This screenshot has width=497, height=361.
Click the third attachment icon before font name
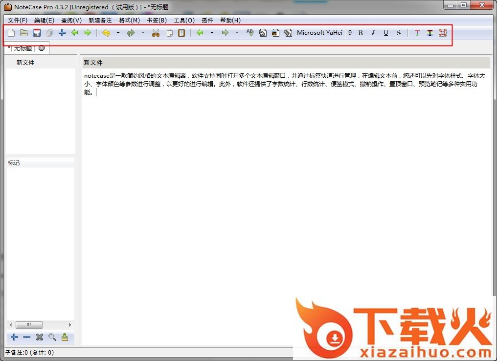(x=288, y=33)
